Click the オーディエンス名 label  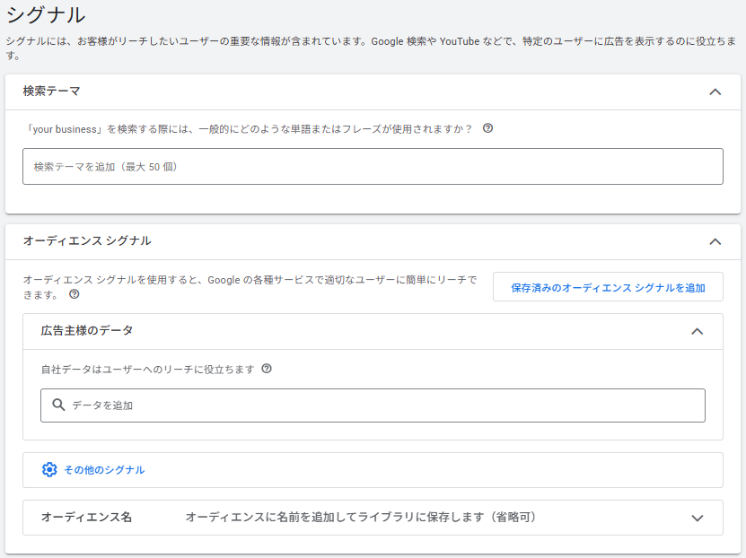[x=86, y=517]
